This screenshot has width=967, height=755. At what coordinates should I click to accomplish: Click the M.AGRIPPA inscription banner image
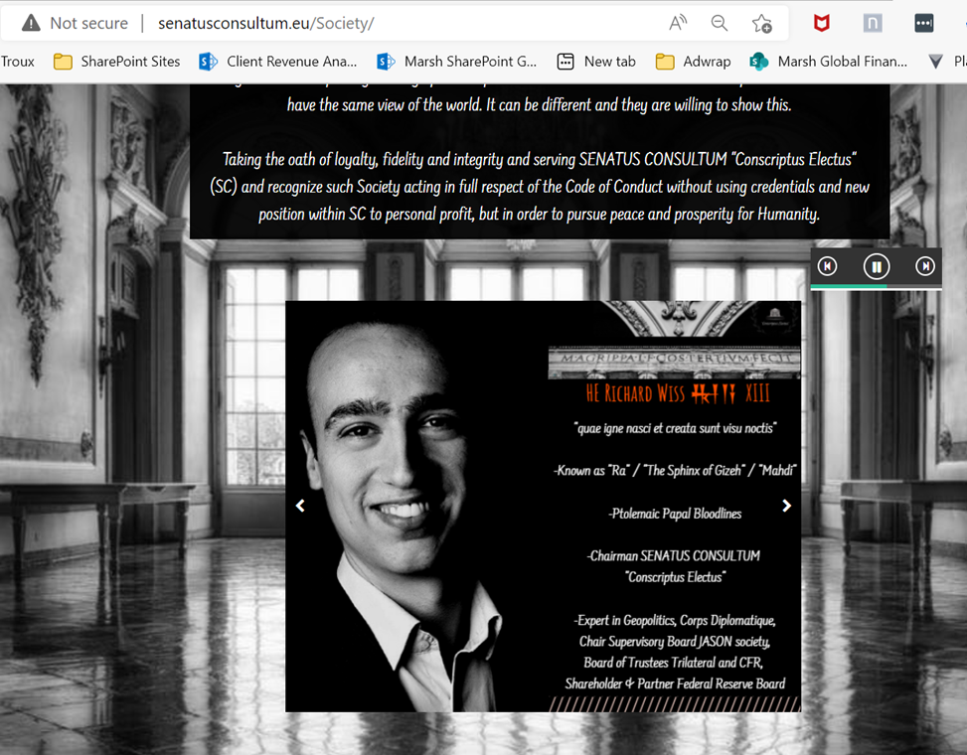point(674,363)
